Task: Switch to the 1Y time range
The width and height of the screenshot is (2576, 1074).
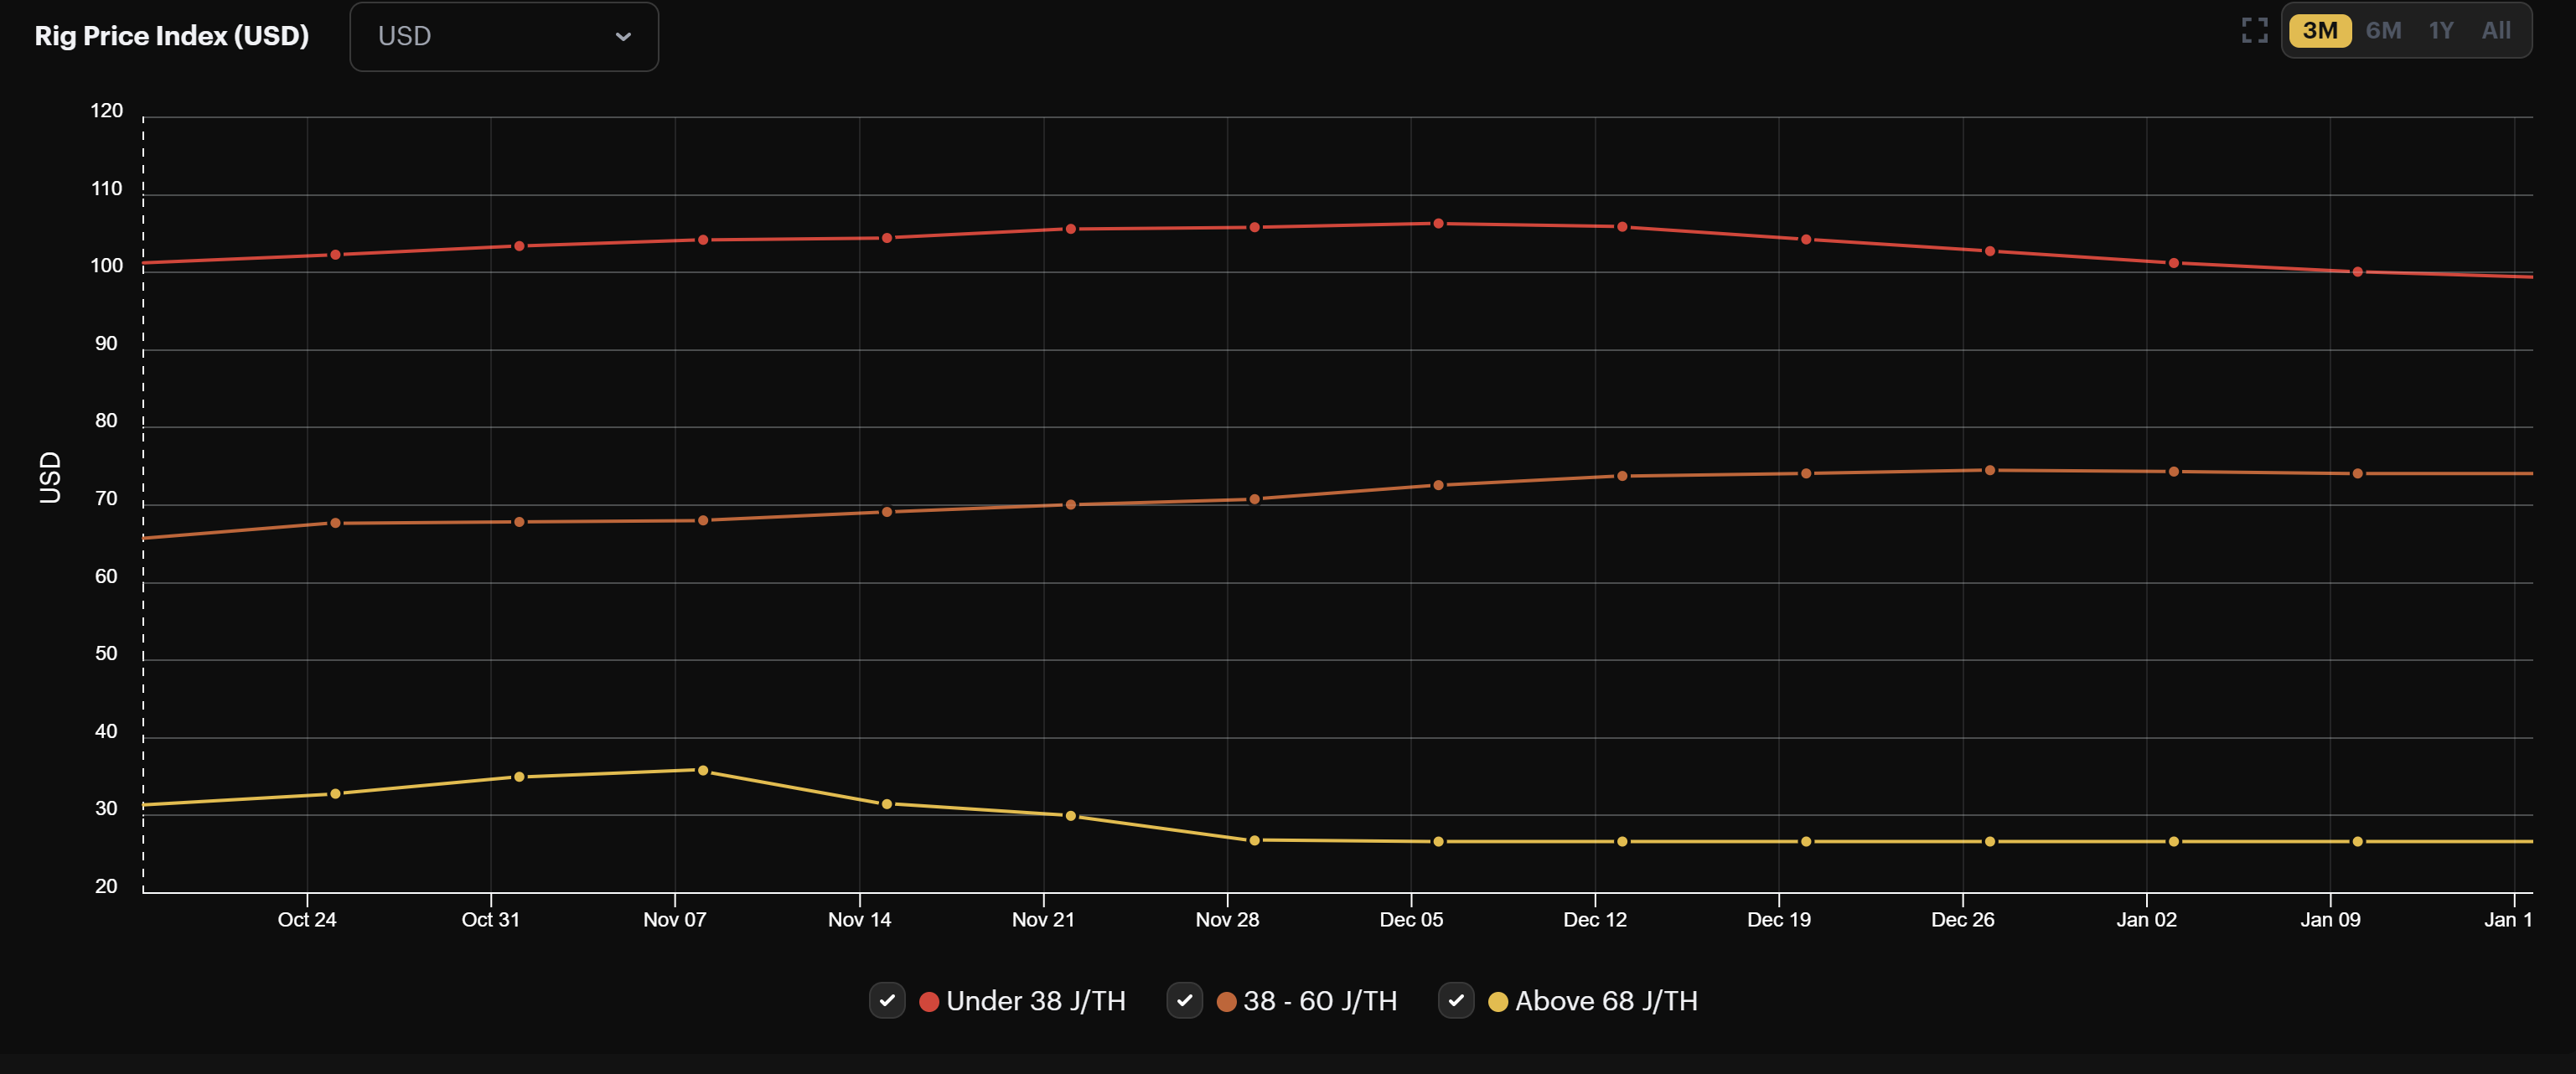Action: click(x=2440, y=31)
